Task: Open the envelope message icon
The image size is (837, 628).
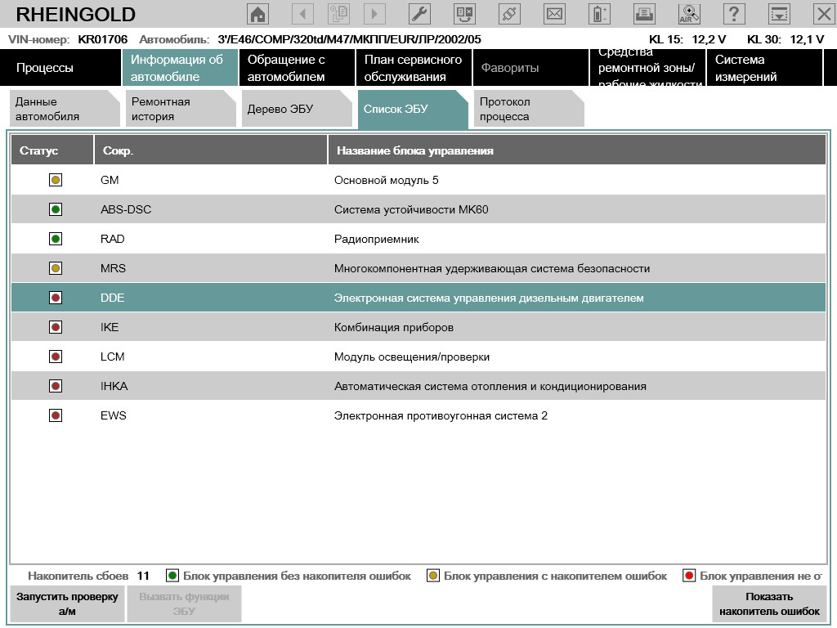Action: coord(554,14)
